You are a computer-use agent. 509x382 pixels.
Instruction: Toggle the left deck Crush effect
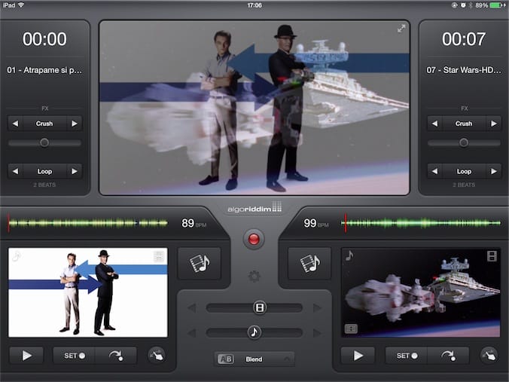(x=44, y=124)
